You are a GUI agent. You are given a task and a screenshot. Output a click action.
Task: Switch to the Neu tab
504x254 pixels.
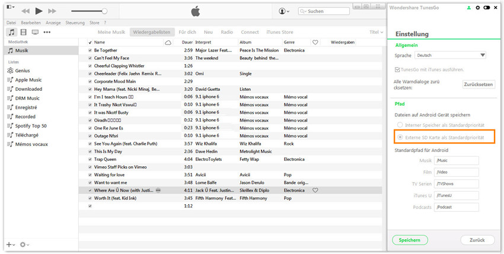pos(208,32)
